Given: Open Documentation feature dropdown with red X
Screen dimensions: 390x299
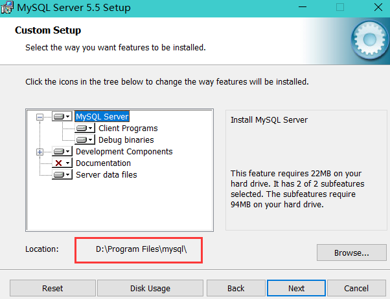Looking at the screenshot, I should coord(62,163).
